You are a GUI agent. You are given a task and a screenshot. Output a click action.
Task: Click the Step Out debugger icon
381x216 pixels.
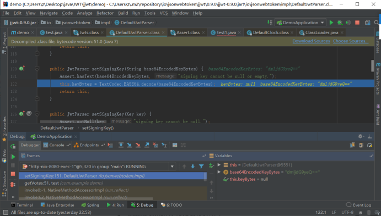(147, 145)
